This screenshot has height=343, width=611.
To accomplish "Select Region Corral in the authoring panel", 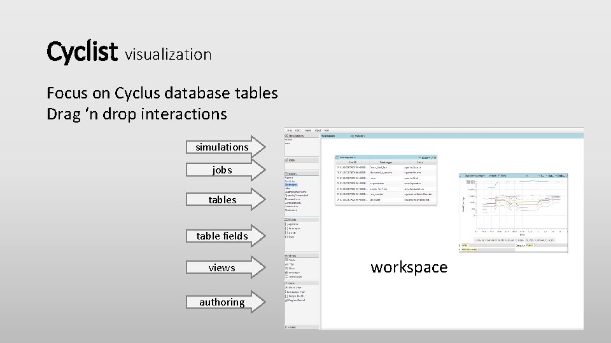I will [295, 300].
